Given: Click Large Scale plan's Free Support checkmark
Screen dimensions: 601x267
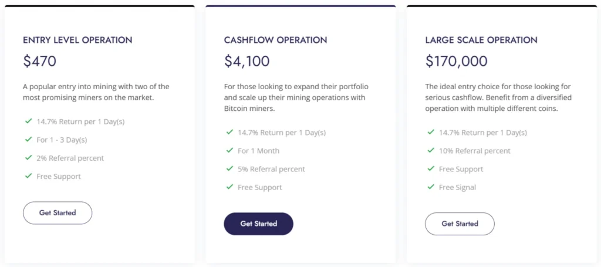Looking at the screenshot, I should coord(431,169).
